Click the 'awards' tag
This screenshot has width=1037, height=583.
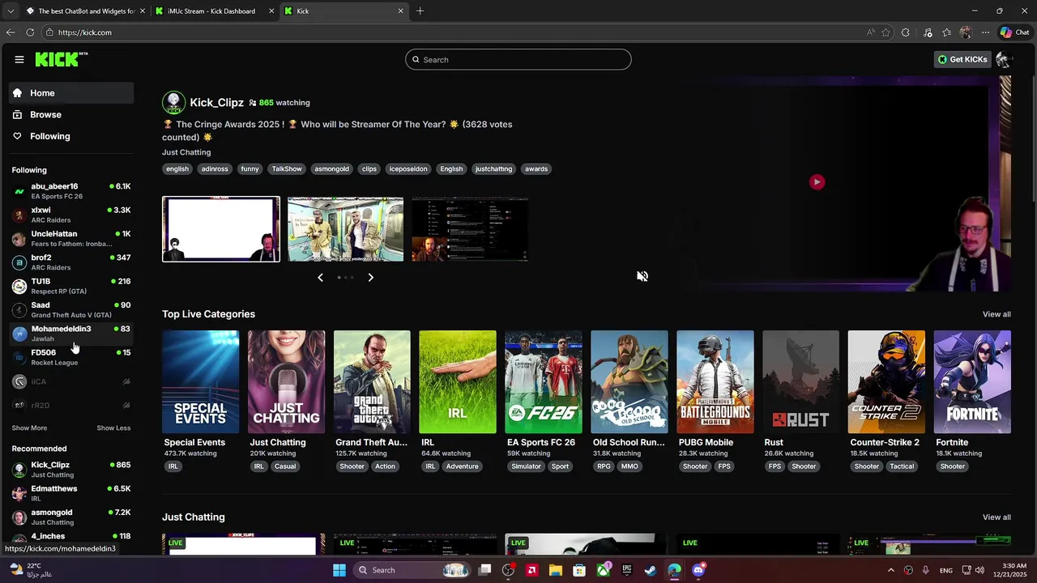click(x=536, y=169)
